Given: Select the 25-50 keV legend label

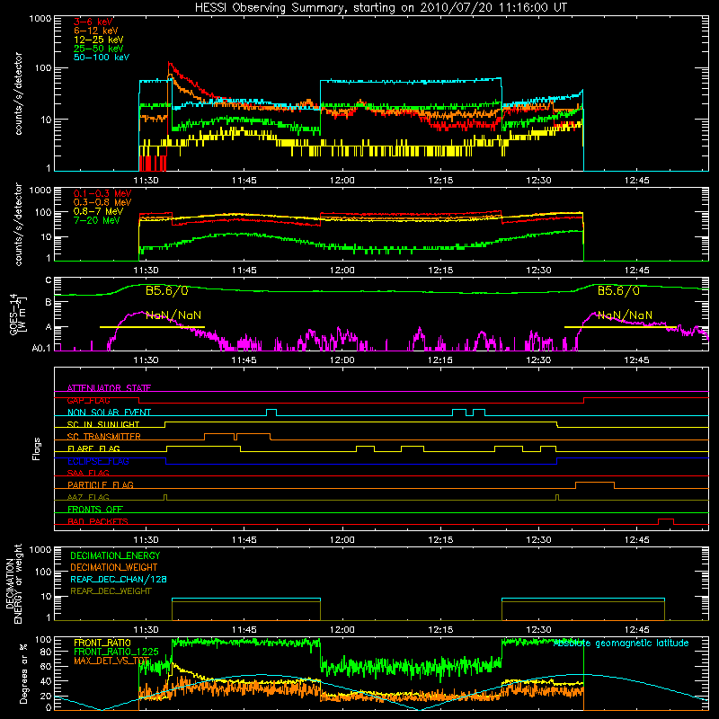Looking at the screenshot, I should tap(98, 49).
